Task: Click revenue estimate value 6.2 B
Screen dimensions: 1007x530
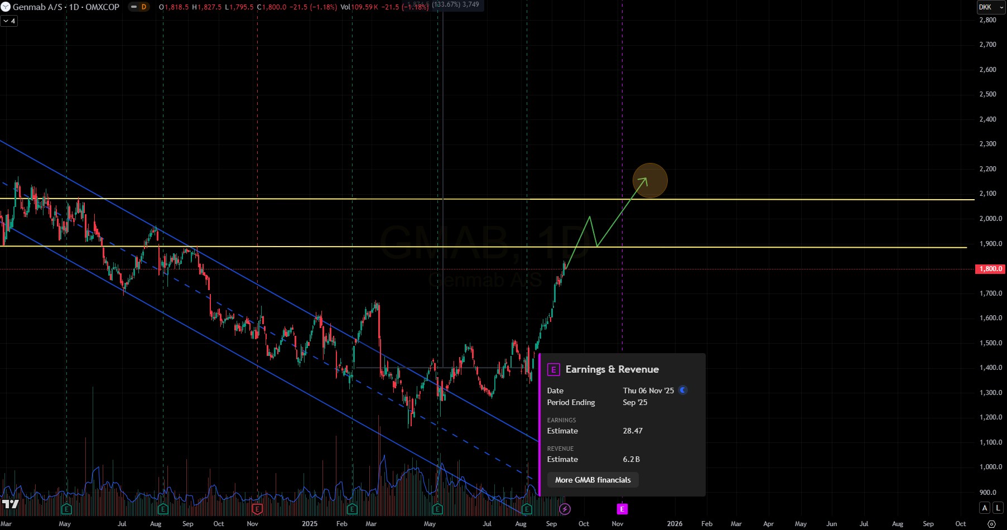Action: coord(632,459)
